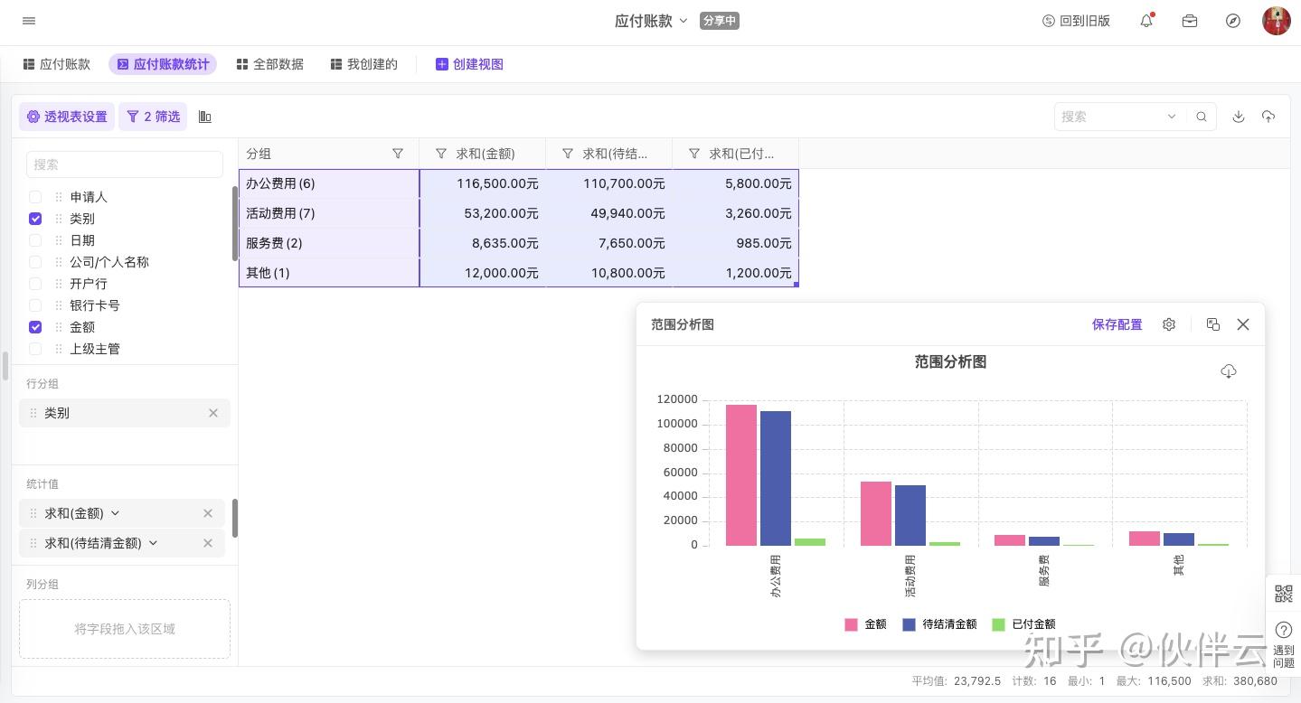The image size is (1301, 703).
Task: Click 回到旧版 link
Action: click(x=1076, y=21)
